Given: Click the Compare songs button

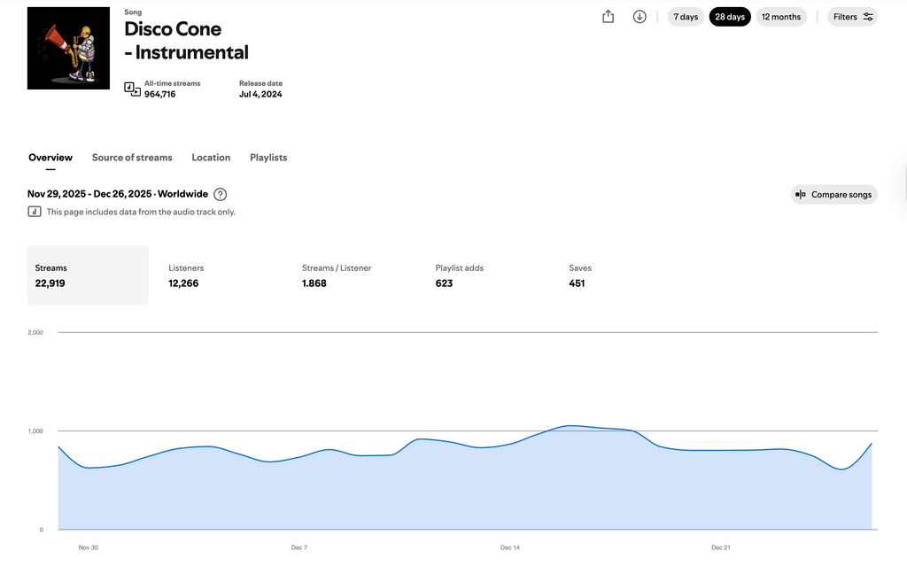Looking at the screenshot, I should pyautogui.click(x=833, y=195).
